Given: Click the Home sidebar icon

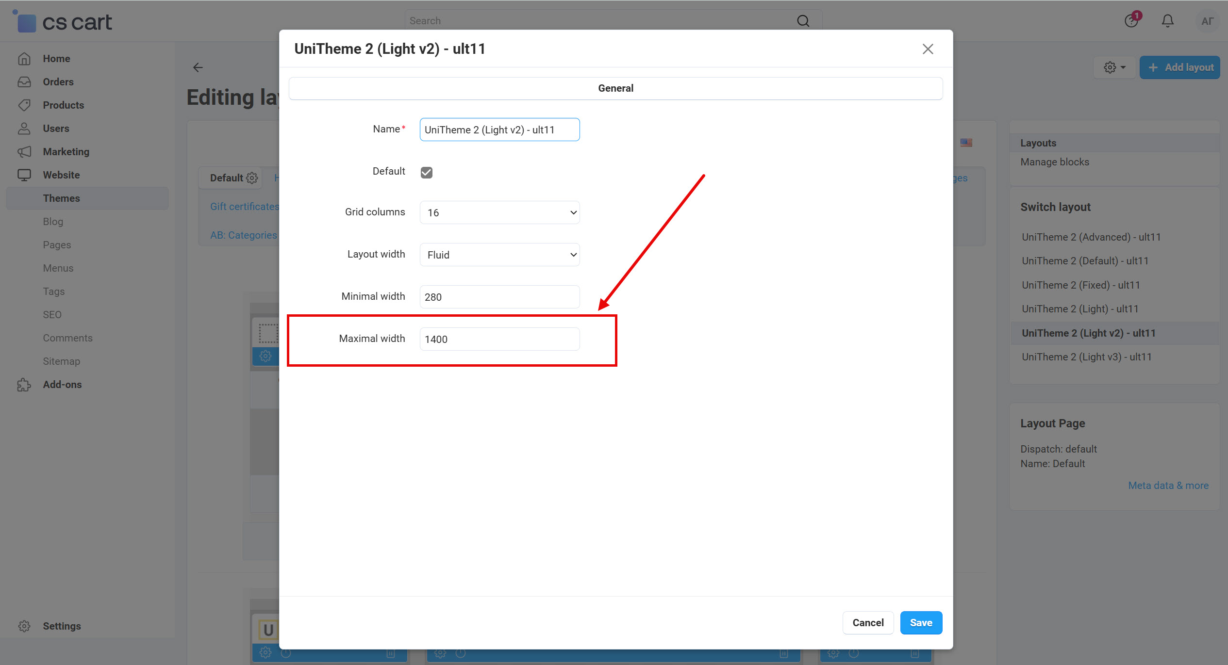Looking at the screenshot, I should 24,59.
